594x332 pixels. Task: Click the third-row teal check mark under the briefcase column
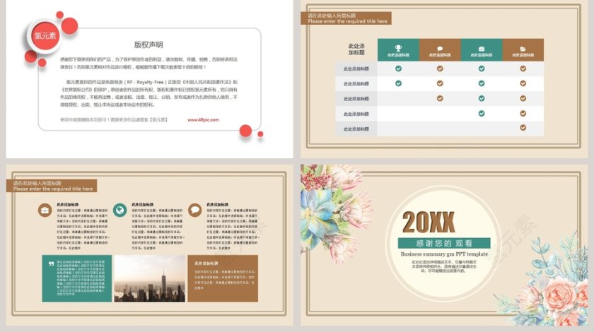click(482, 98)
